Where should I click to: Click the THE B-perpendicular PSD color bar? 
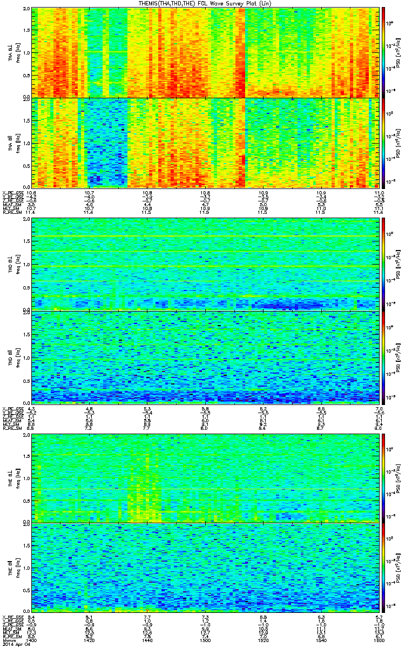383,478
